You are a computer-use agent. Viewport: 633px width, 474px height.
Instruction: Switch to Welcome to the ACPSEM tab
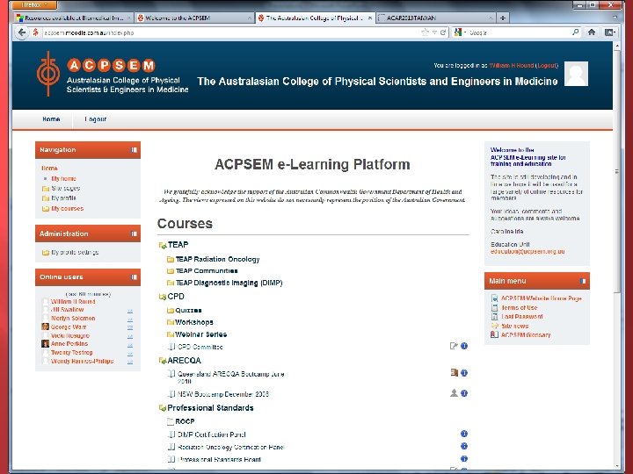click(194, 18)
